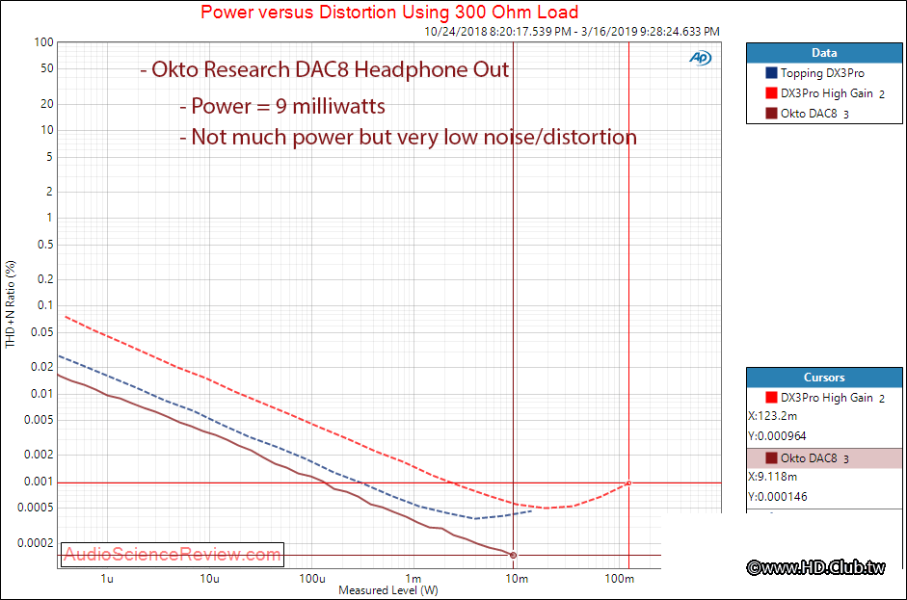Click the AudioScienceReview.com label box
The height and width of the screenshot is (600, 907).
173,555
